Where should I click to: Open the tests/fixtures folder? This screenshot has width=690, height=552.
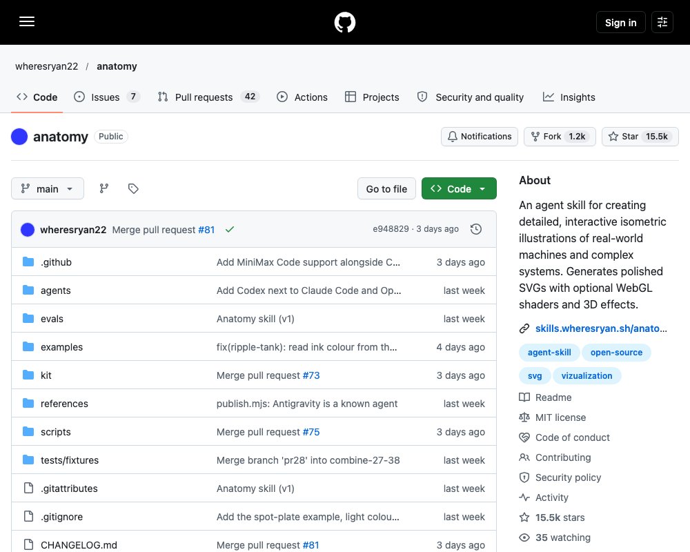pos(70,460)
